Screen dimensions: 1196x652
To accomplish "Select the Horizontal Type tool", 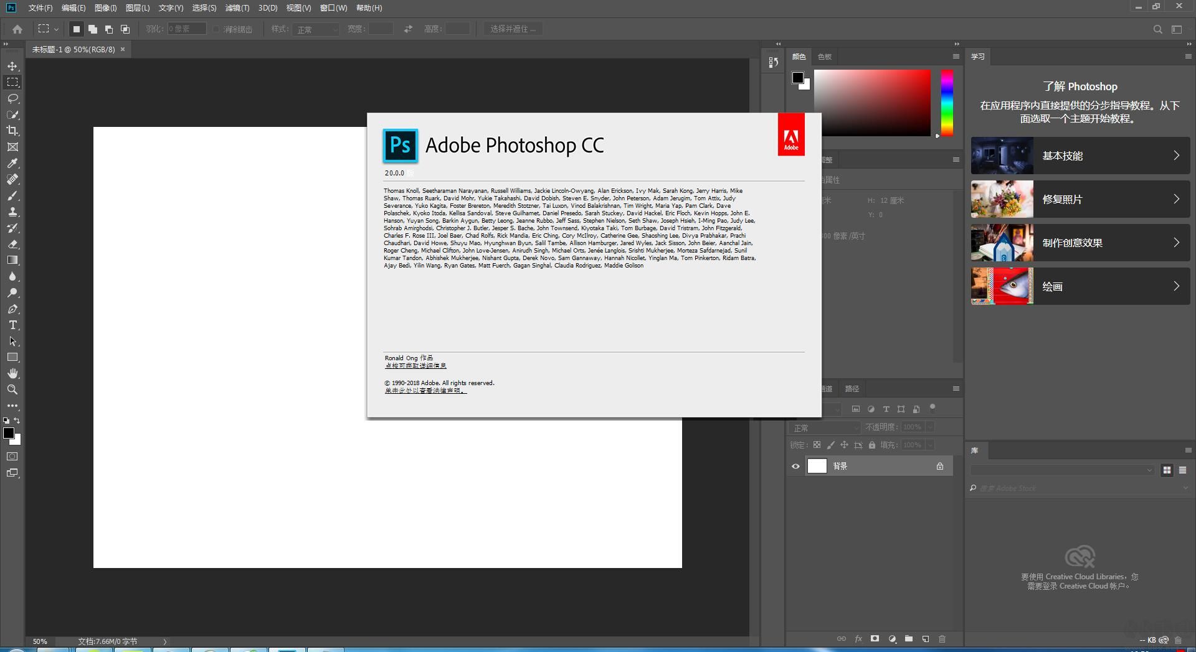I will click(12, 324).
